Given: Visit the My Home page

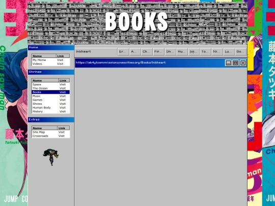Looking at the screenshot, I should coord(51,60).
